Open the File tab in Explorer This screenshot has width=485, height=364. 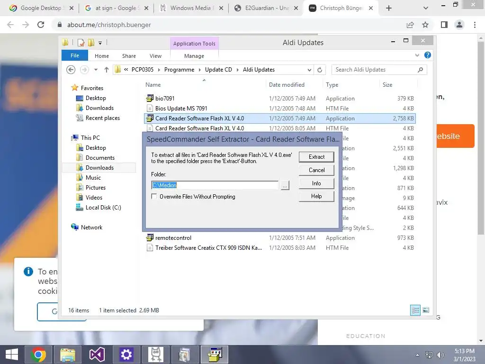75,55
